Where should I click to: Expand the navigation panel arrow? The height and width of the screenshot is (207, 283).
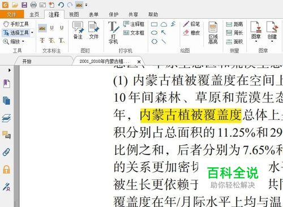click(x=10, y=70)
